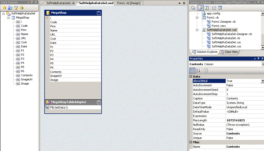Select the Date field in Data Sources tree
Viewport: 264px width, 151px height.
(24, 46)
